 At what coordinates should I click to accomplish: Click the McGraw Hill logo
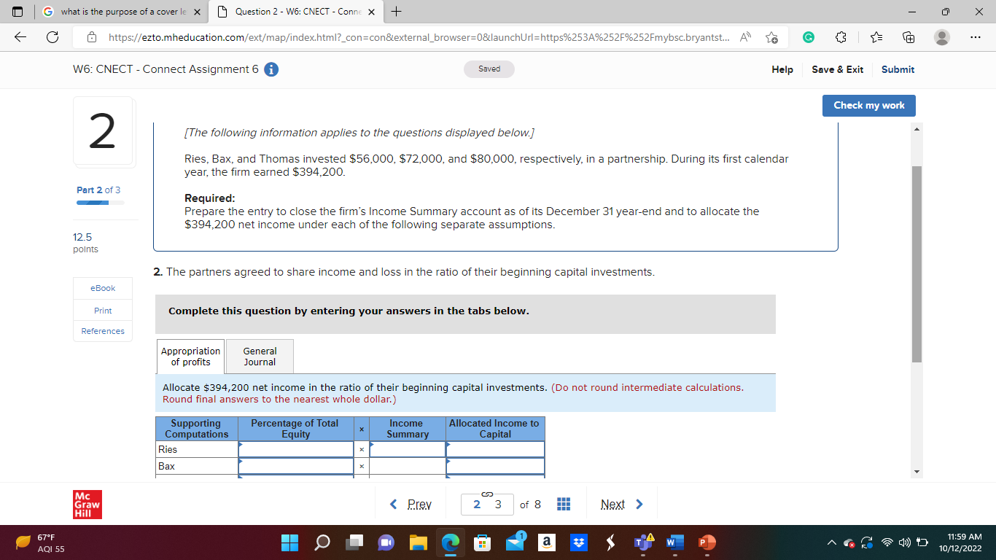[x=86, y=504]
